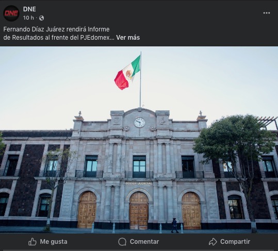Click the leftmost arched wooden door
This screenshot has width=278, height=251.
(87, 210)
